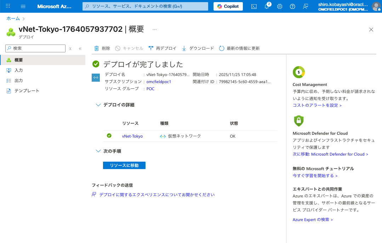Image resolution: width=382 pixels, height=243 pixels.
Task: Click the Defender for Cloud shield icon
Action: point(299,121)
